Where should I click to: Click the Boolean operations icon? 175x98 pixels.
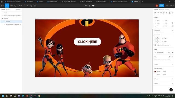click(x=93, y=6)
